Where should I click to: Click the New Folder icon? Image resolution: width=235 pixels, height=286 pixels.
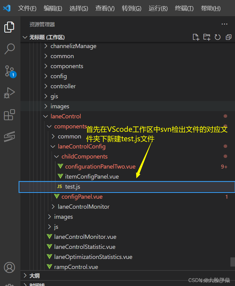[x=207, y=37]
